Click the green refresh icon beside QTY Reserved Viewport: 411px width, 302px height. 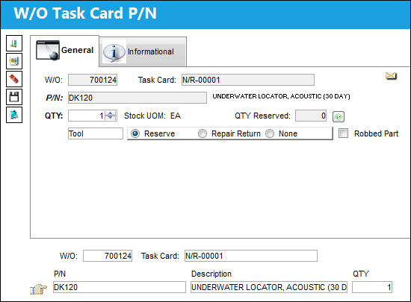[339, 116]
